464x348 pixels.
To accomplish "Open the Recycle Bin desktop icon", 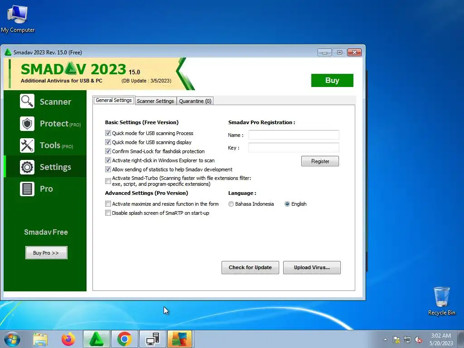I will [441, 301].
